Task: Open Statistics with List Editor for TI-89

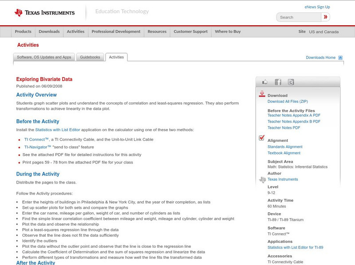Action: point(295,248)
